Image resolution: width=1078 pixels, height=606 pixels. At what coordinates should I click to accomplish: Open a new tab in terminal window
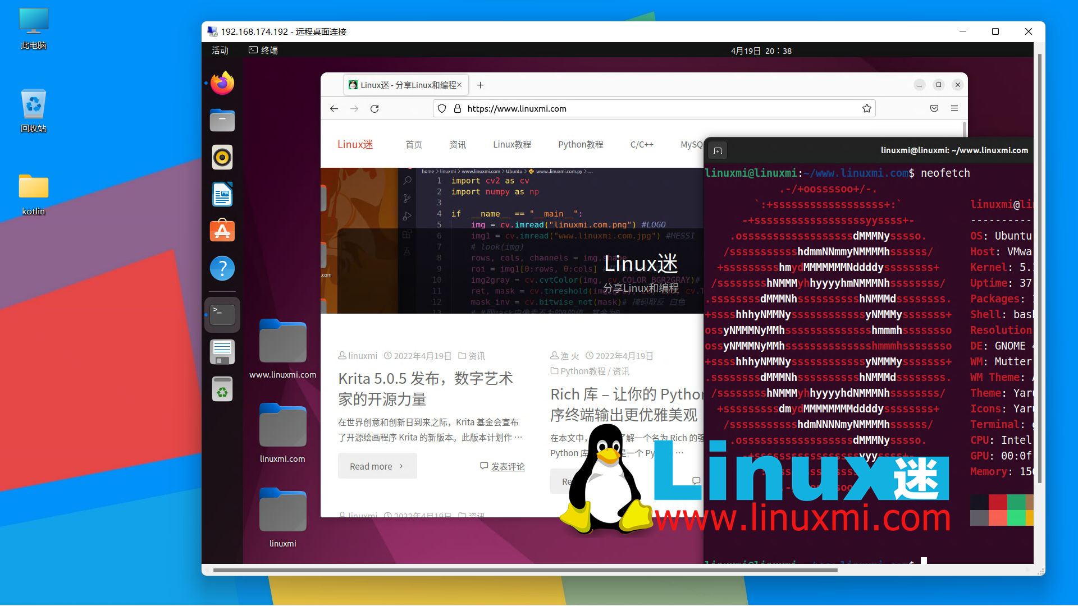pos(718,150)
